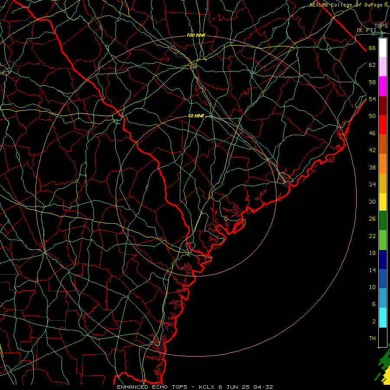Click the light green 22 kft swatch
Screen dimensions: 390x390
point(383,240)
